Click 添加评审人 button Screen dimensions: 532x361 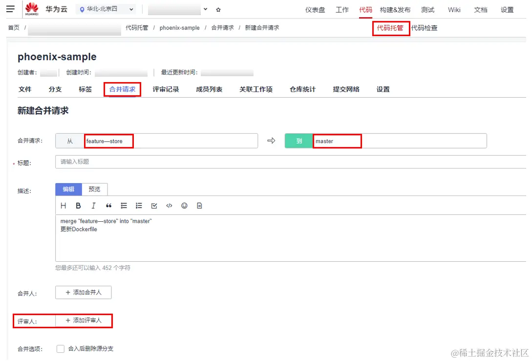coord(84,320)
